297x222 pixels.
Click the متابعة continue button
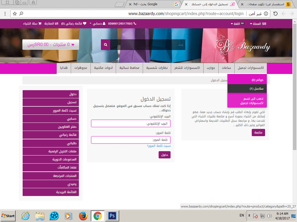(x=258, y=132)
